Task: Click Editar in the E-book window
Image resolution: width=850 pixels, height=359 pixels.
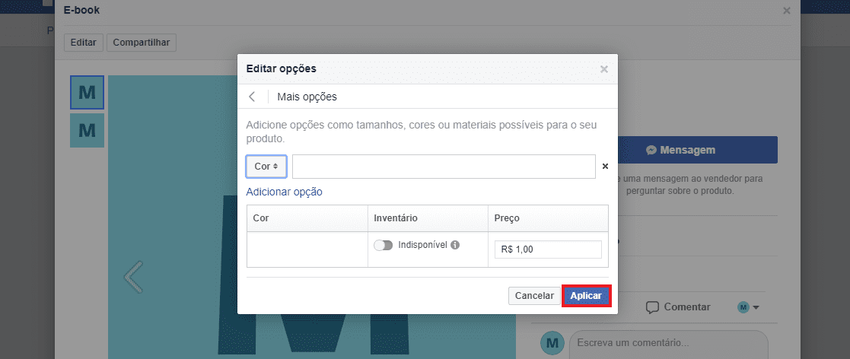Action: 84,43
